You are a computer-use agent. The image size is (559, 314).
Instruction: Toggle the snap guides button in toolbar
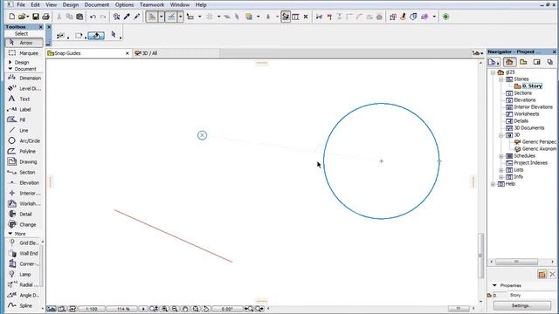point(171,17)
